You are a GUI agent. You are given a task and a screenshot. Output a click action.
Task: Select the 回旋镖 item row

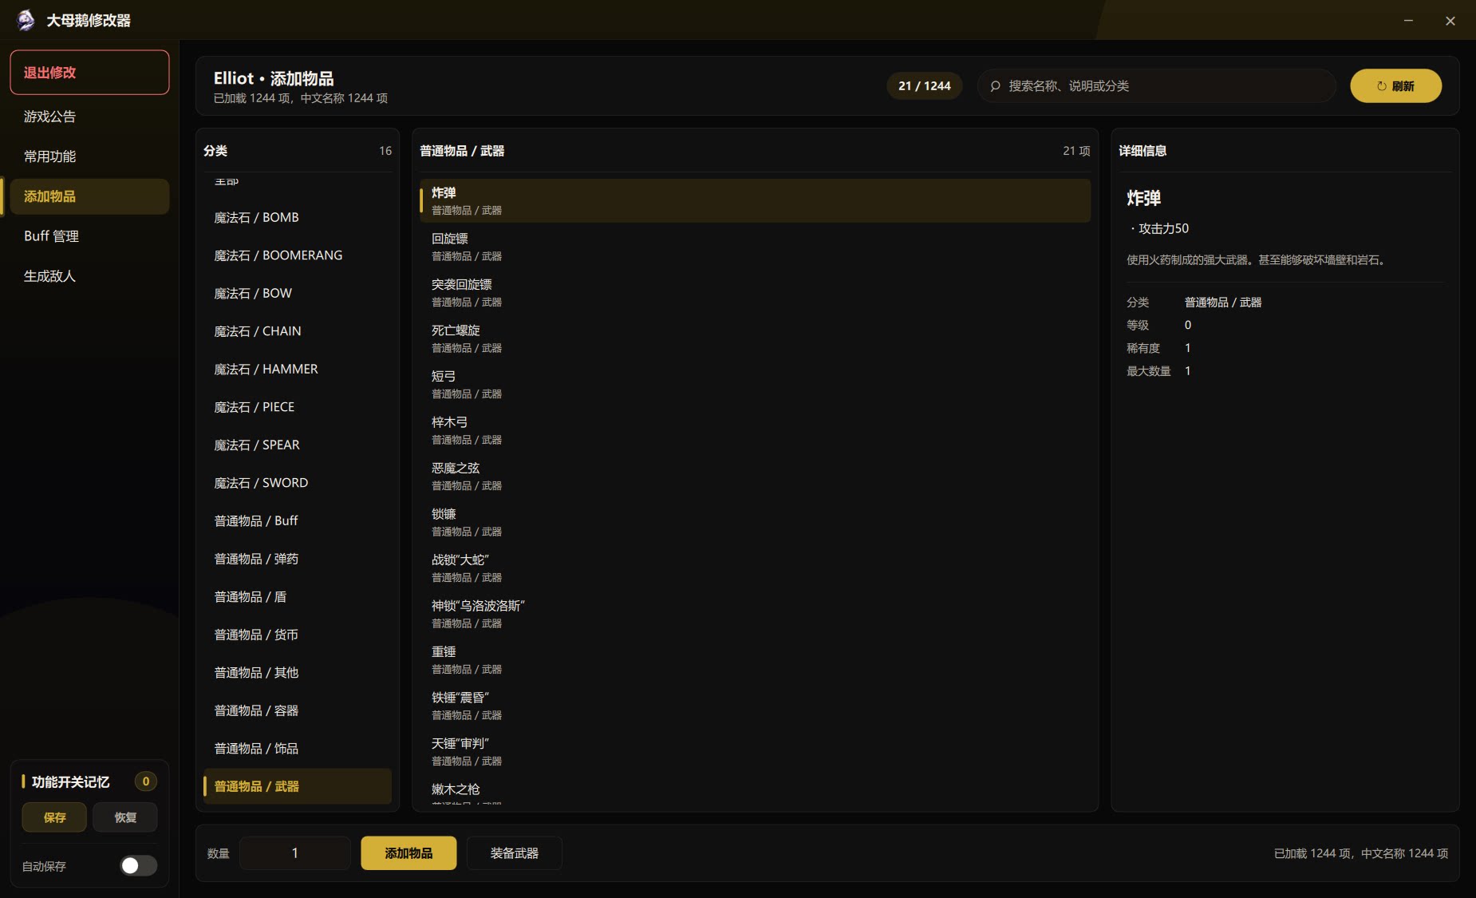[755, 247]
